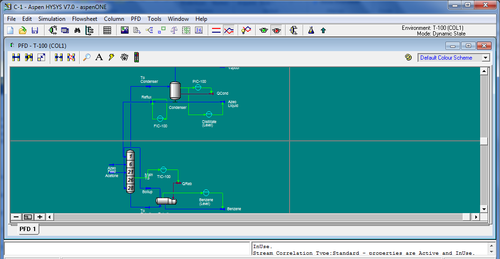The width and height of the screenshot is (500, 259).
Task: Click the blue K dotted frame icon
Action: pos(199,30)
